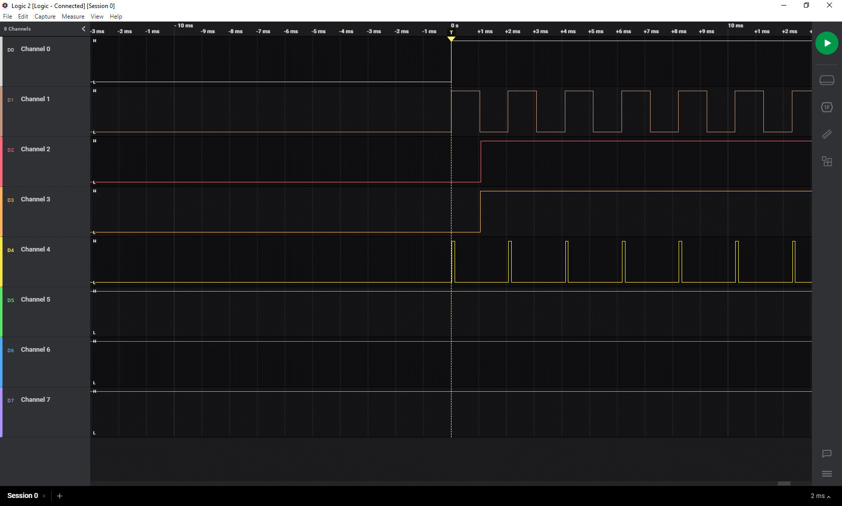Open the Measure menu
842x506 pixels.
[x=73, y=17]
